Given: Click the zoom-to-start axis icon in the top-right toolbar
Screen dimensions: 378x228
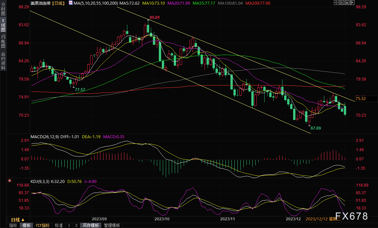Looking at the screenshot, I should pyautogui.click(x=341, y=3).
